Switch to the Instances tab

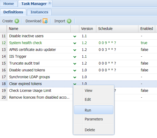coord(39,12)
